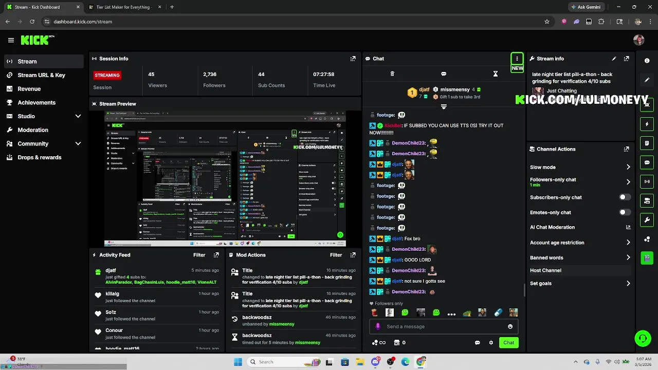Pop out the Channel Actions panel

pyautogui.click(x=626, y=149)
